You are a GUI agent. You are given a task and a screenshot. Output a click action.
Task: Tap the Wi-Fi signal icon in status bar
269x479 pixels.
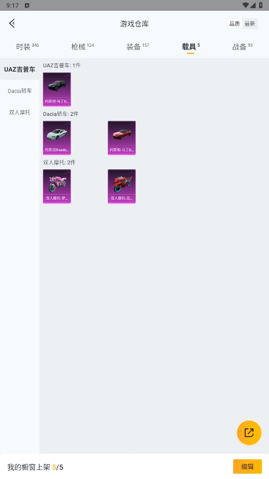(245, 5)
